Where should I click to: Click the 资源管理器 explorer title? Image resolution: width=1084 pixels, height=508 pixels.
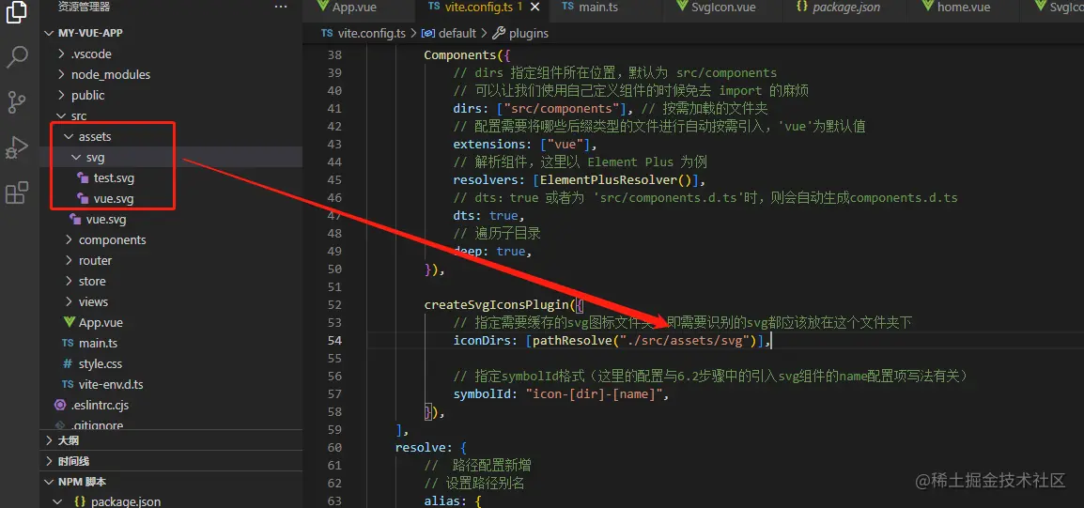84,7
